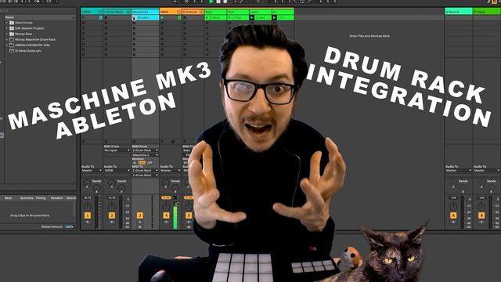Click the Timing column in Groove Pool
This screenshot has width=501, height=282.
point(41,198)
